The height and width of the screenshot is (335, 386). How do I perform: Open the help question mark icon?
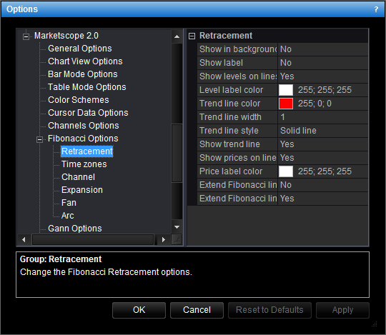click(x=376, y=9)
